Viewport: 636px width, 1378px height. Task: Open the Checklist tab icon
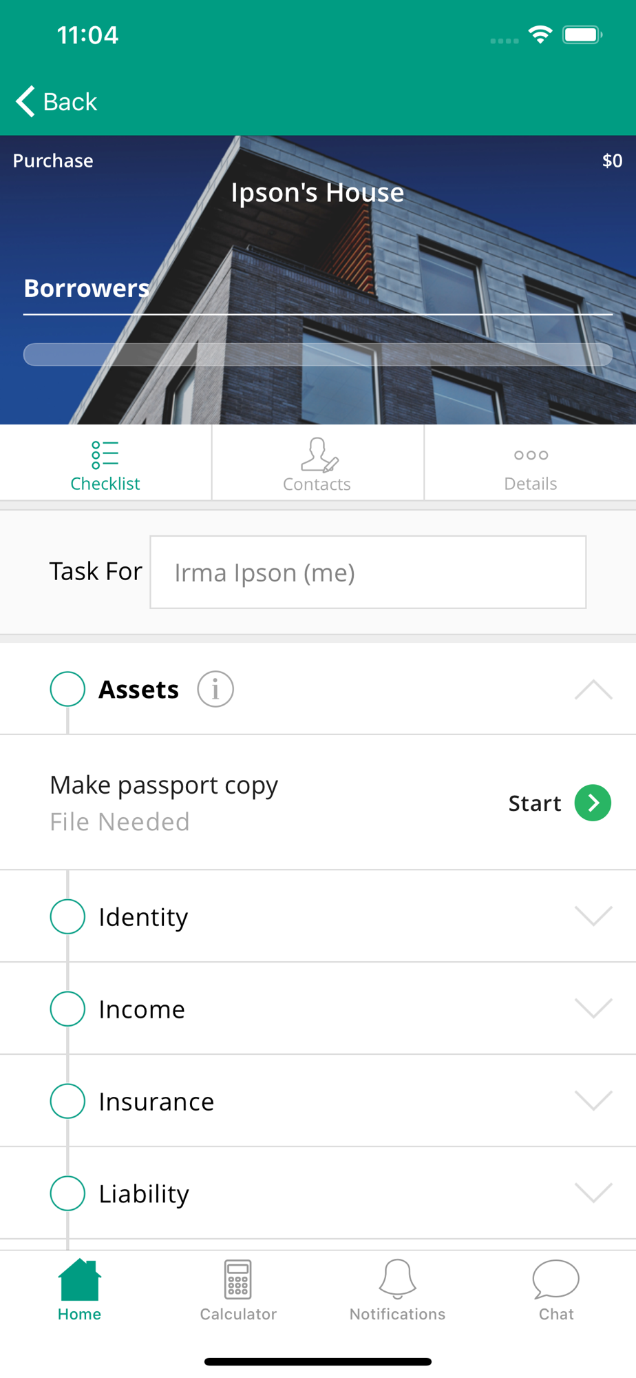(x=105, y=455)
